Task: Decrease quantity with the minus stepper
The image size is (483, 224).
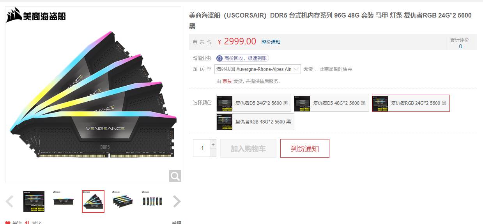Action: (x=213, y=153)
